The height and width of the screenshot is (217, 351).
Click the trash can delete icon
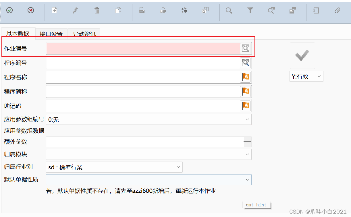[x=97, y=11]
